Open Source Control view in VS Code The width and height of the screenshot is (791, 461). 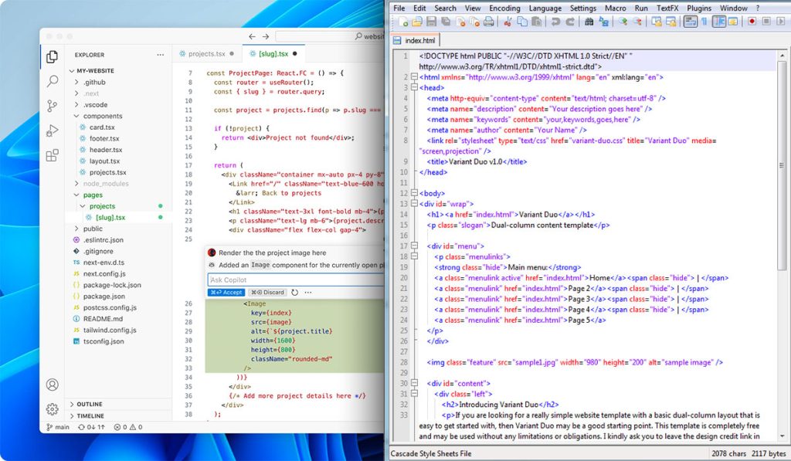(52, 106)
